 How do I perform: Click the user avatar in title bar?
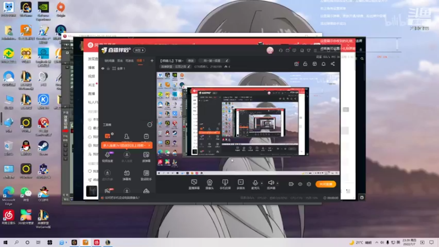[x=270, y=50]
